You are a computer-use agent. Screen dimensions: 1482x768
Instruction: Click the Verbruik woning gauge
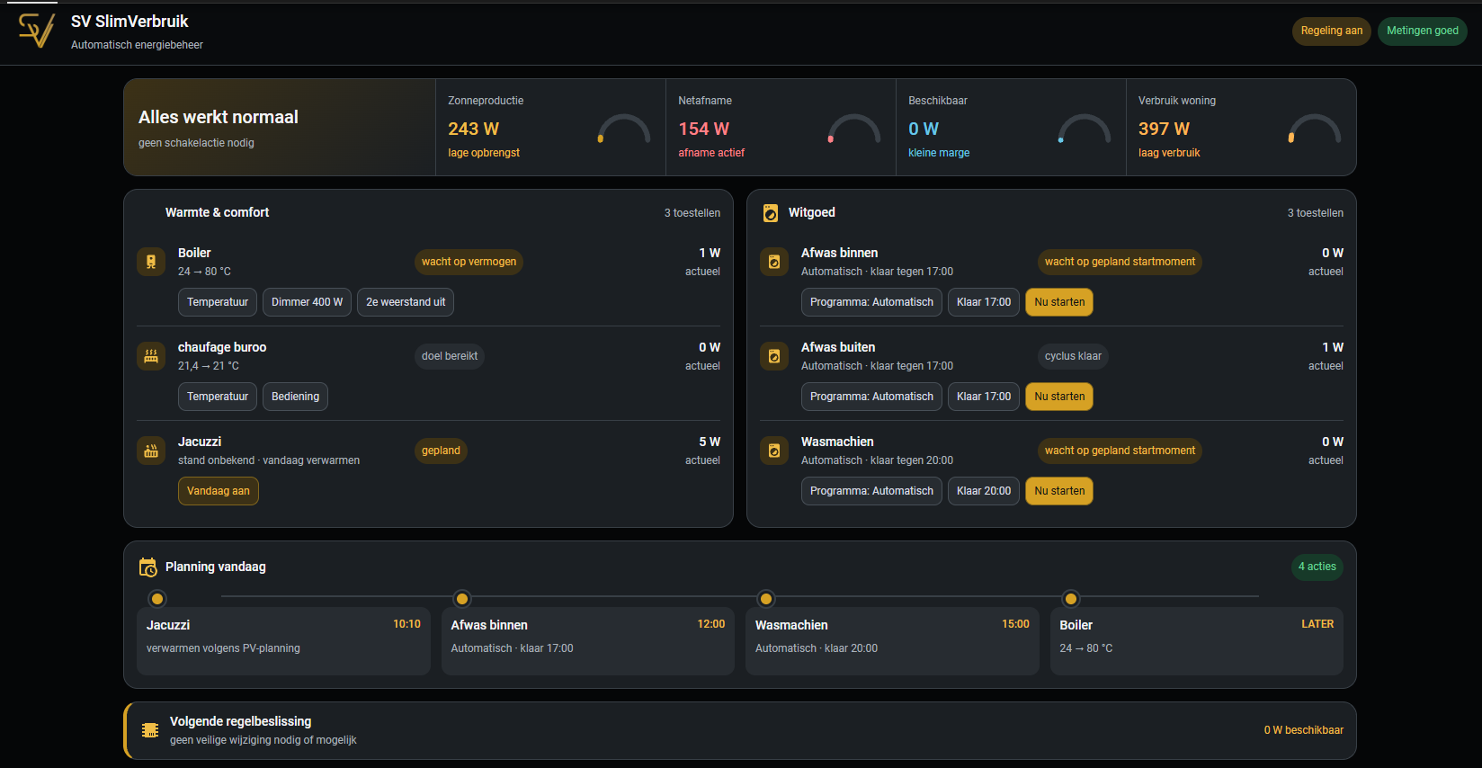[1315, 129]
